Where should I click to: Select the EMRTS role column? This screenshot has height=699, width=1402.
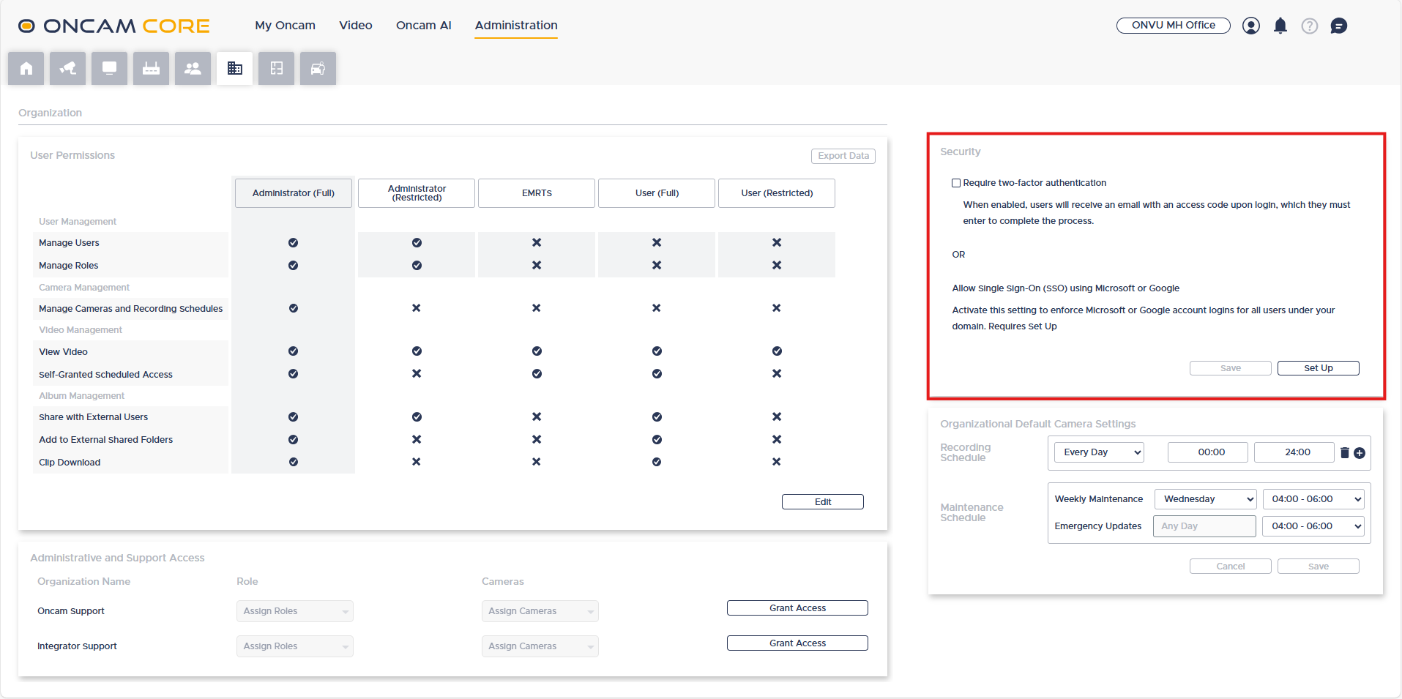coord(537,193)
